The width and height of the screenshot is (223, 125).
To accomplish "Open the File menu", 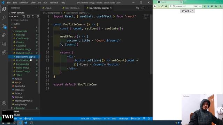I will tap(9, 2).
